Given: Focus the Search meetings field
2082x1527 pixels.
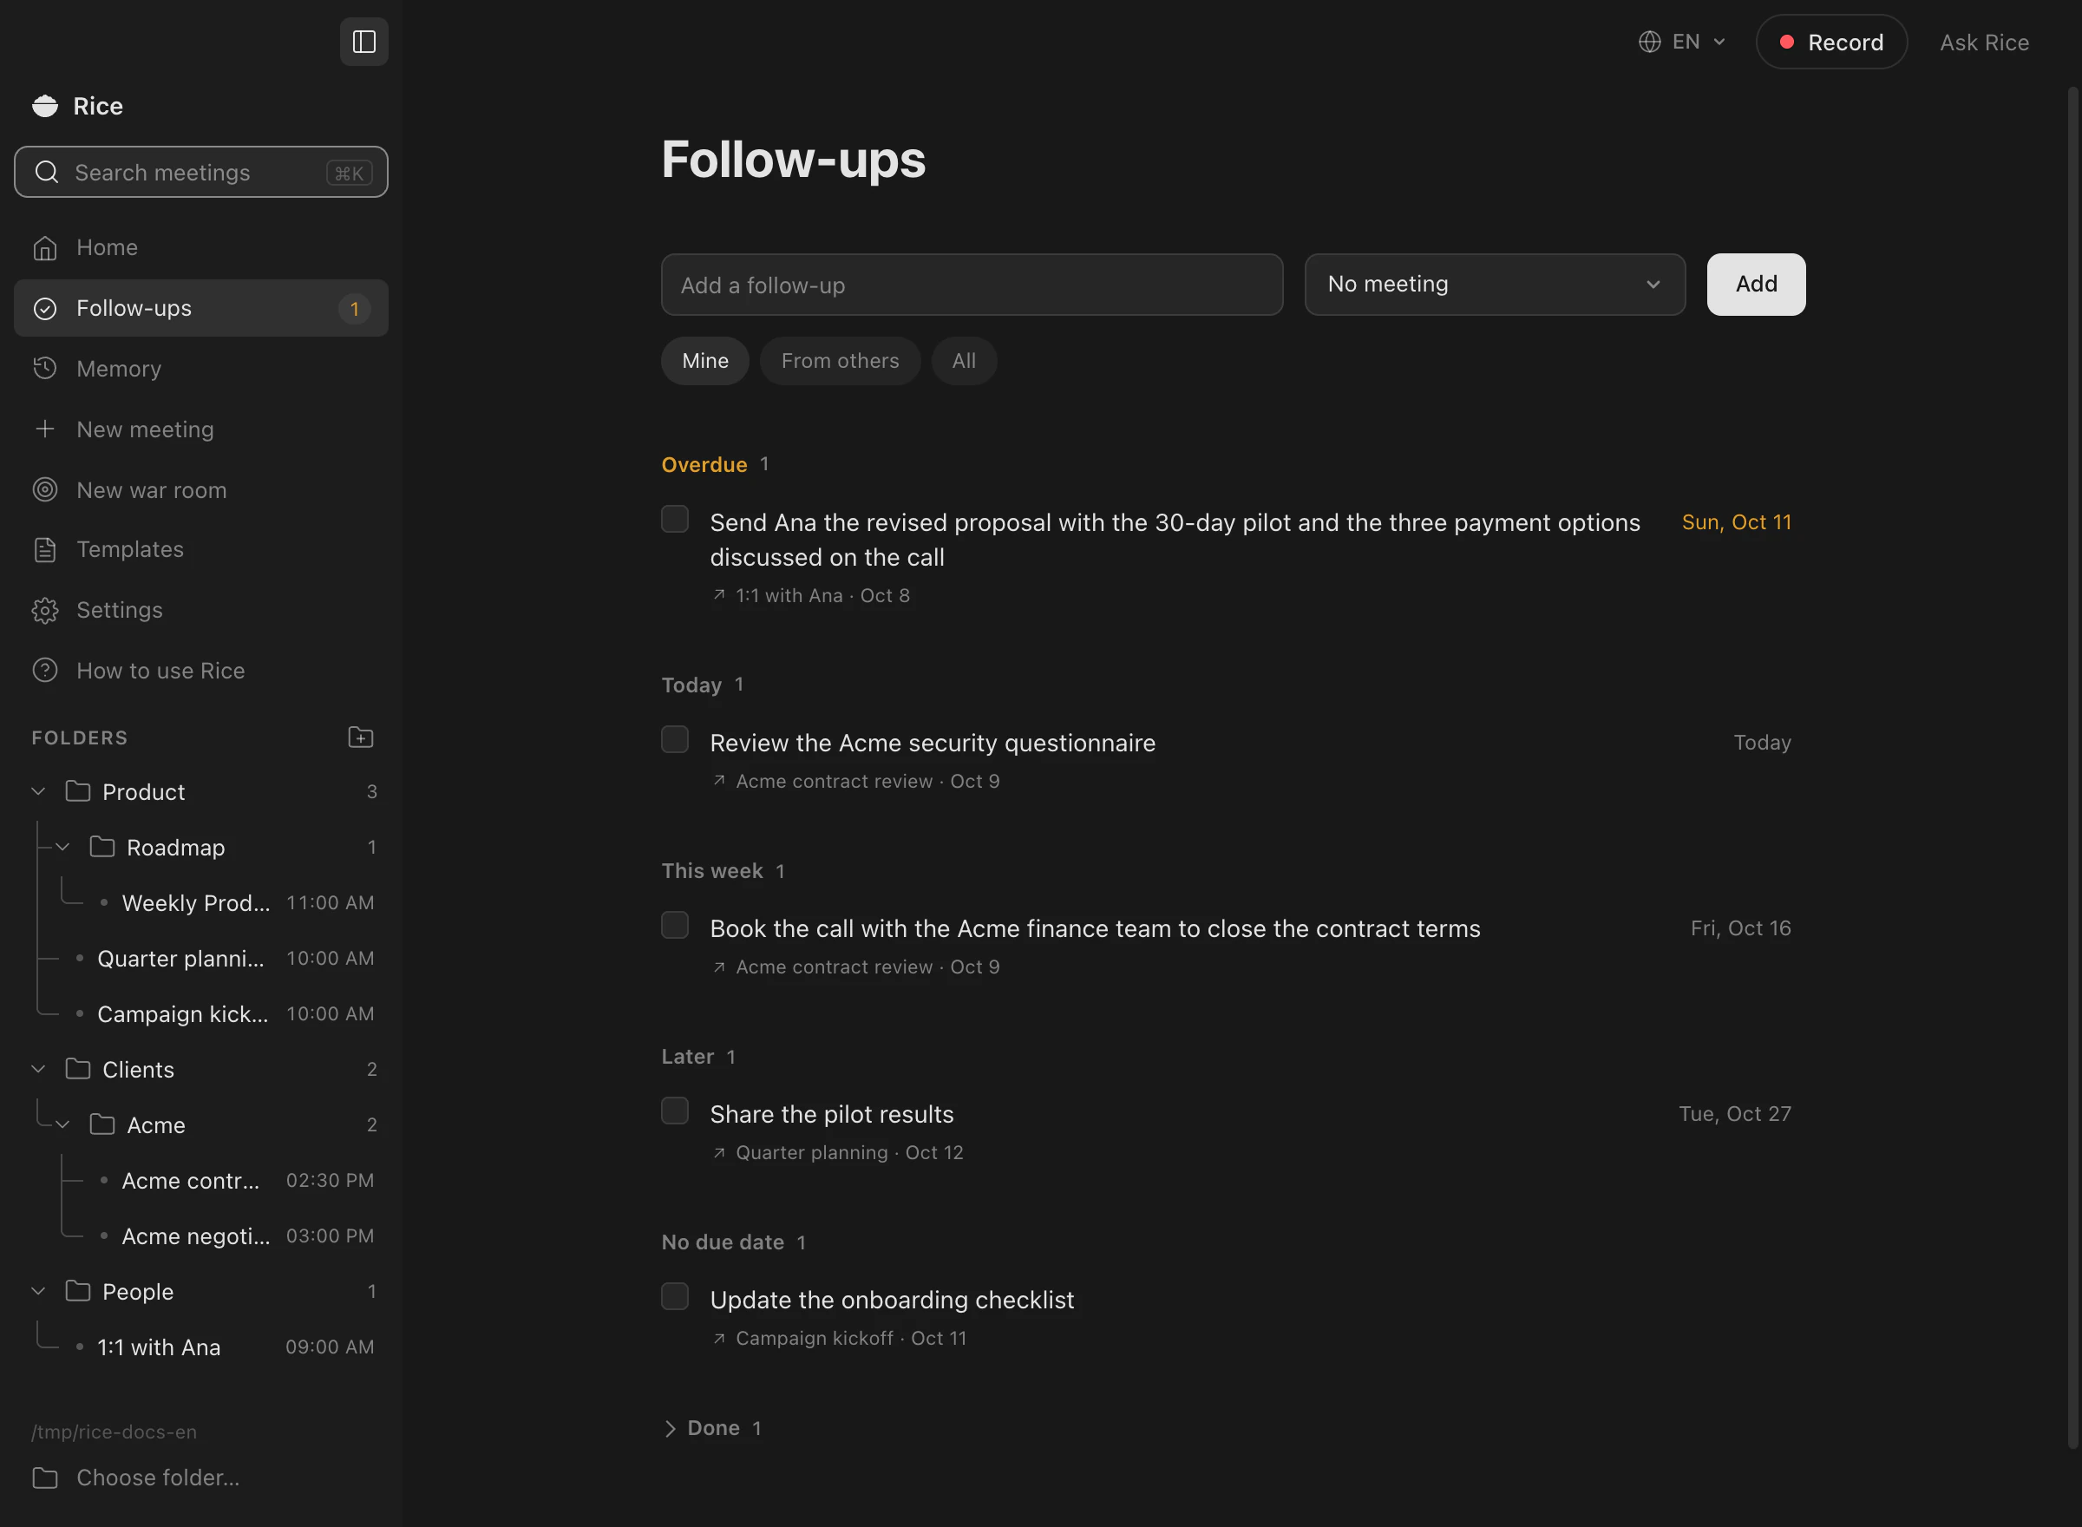Looking at the screenshot, I should pos(200,172).
